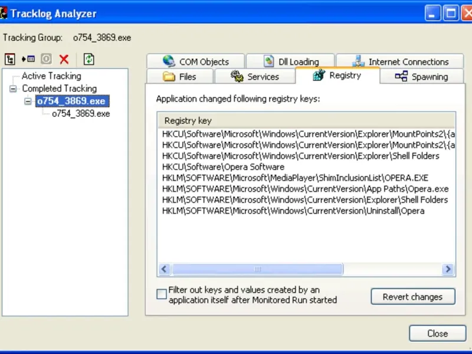Click the Close button
Image resolution: width=472 pixels, height=354 pixels.
(437, 333)
